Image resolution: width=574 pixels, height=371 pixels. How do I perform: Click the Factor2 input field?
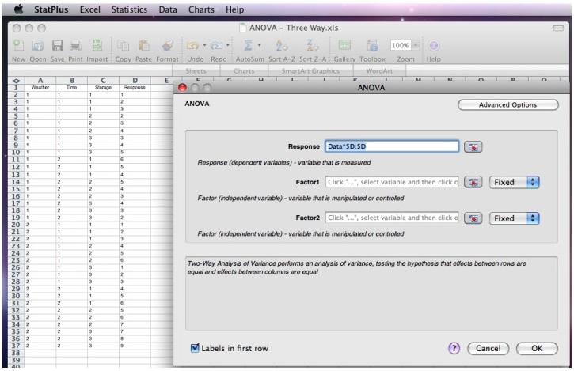coord(392,218)
